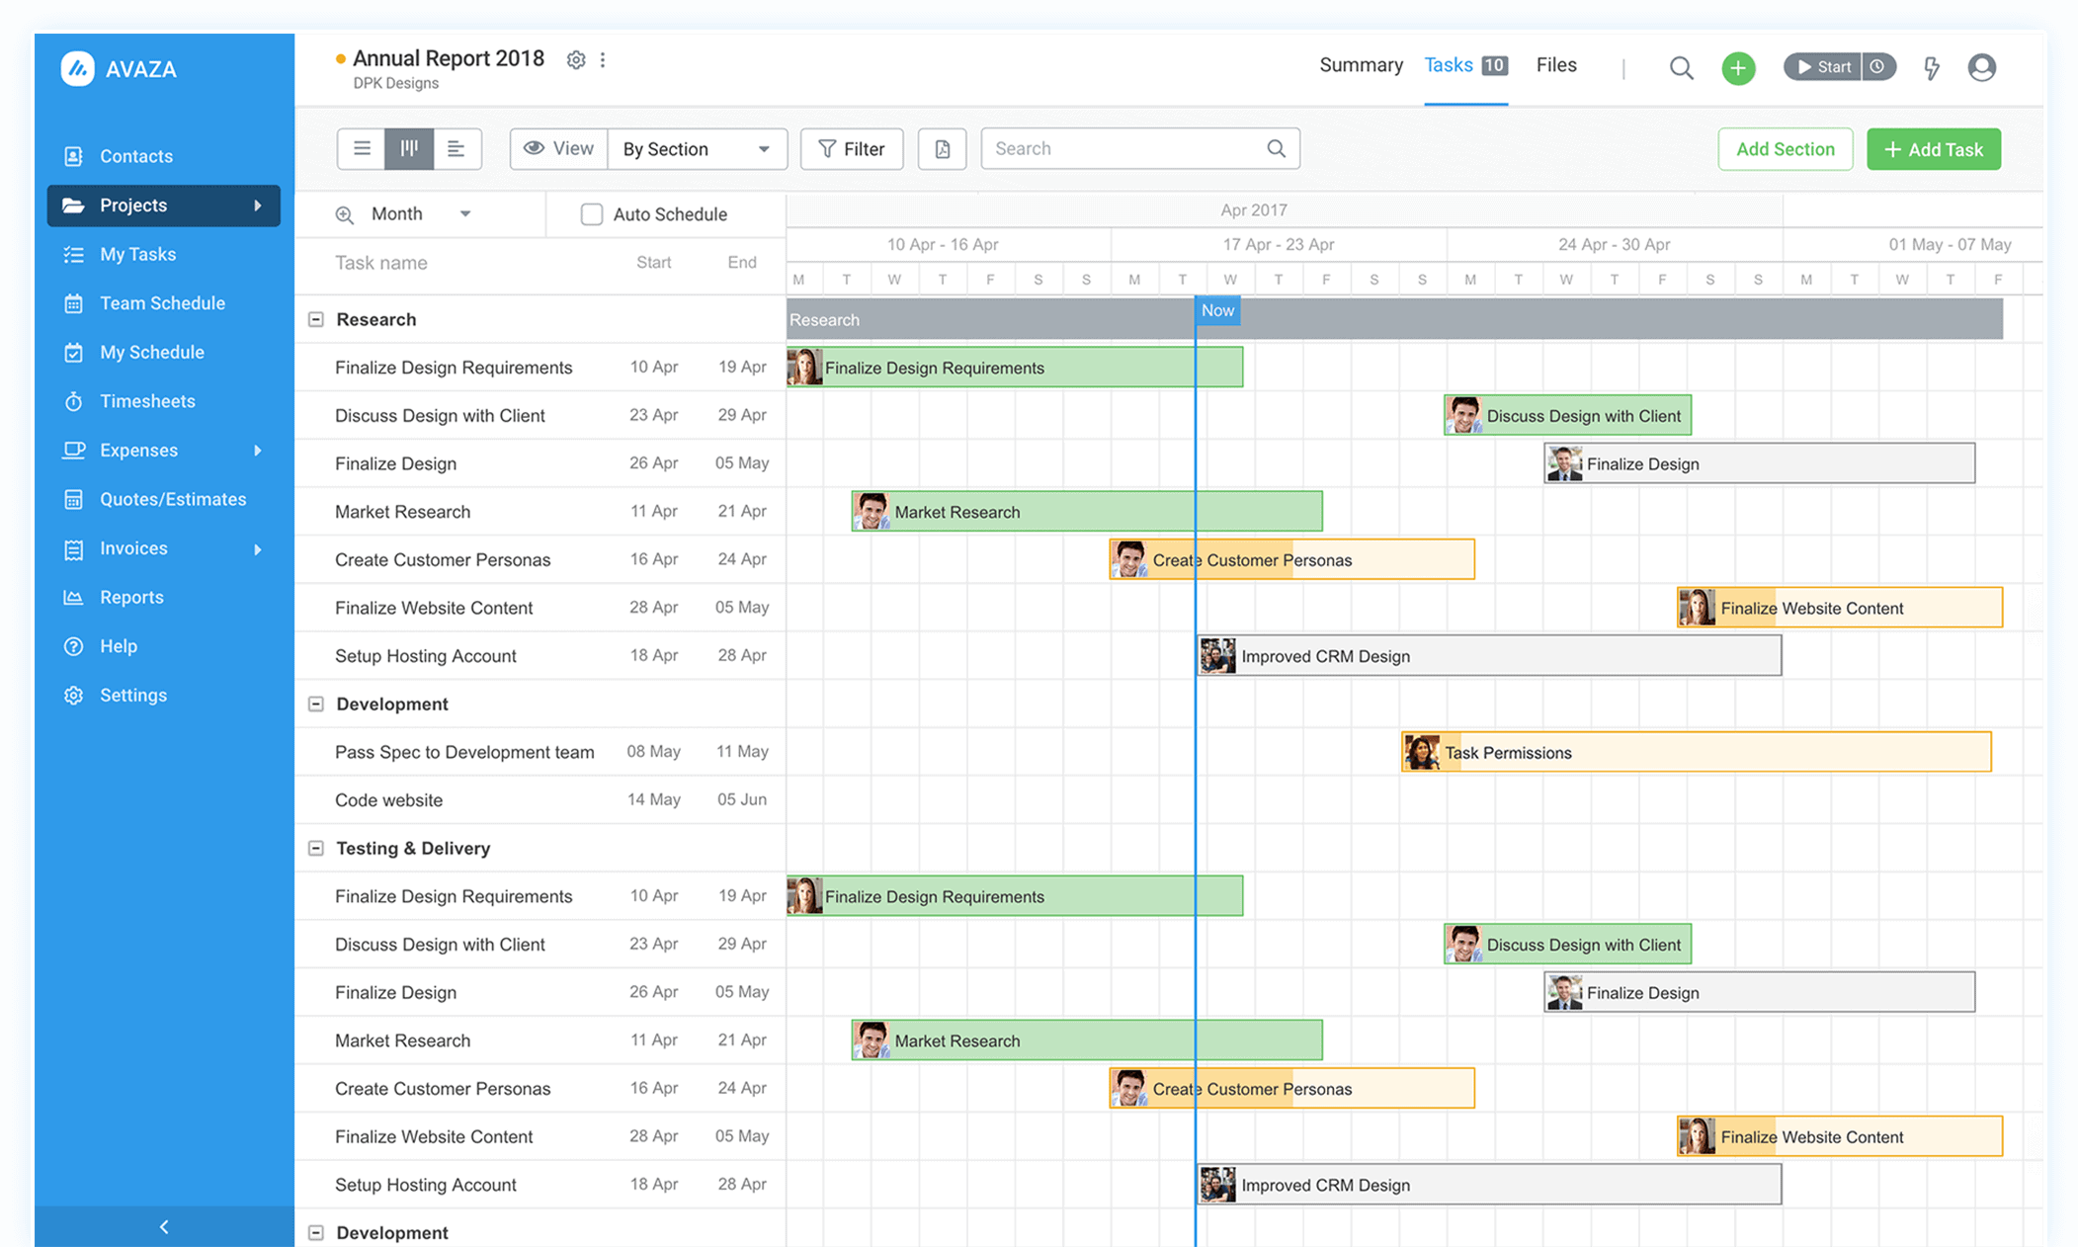The image size is (2078, 1247).
Task: Open the user profile avatar icon
Action: [x=1982, y=67]
